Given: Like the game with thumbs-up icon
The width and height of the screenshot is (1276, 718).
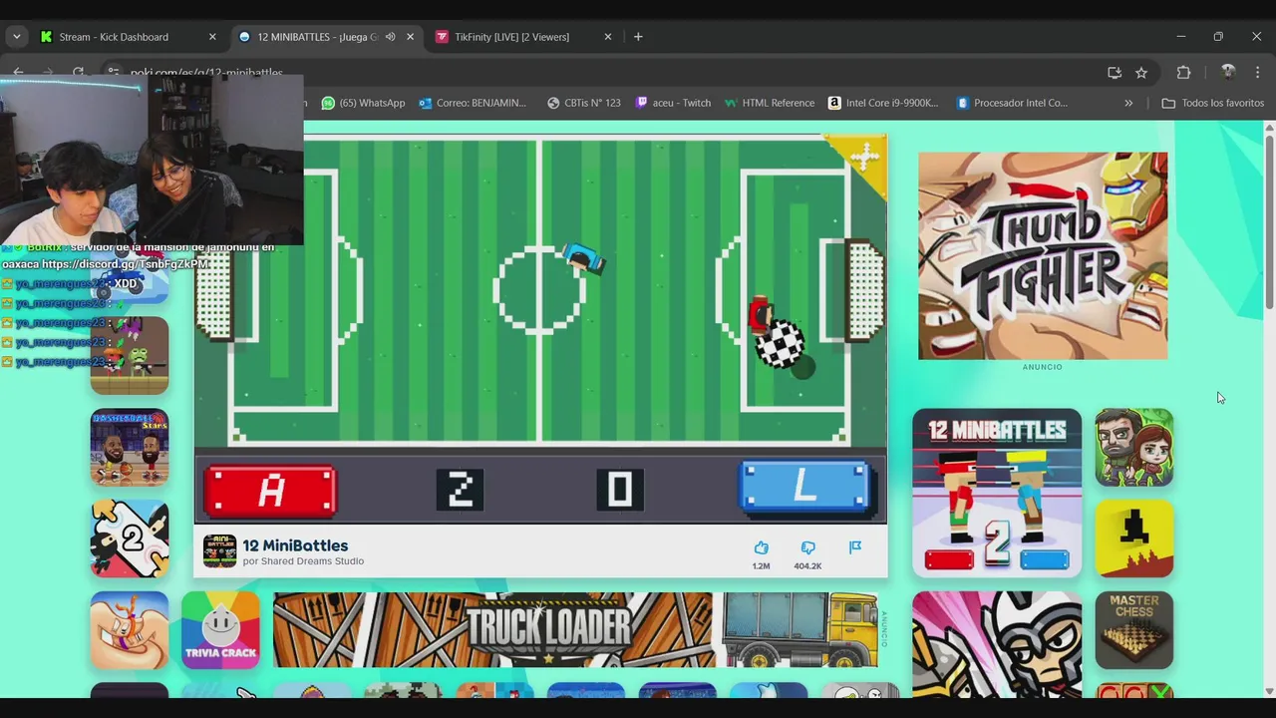Looking at the screenshot, I should 761,547.
